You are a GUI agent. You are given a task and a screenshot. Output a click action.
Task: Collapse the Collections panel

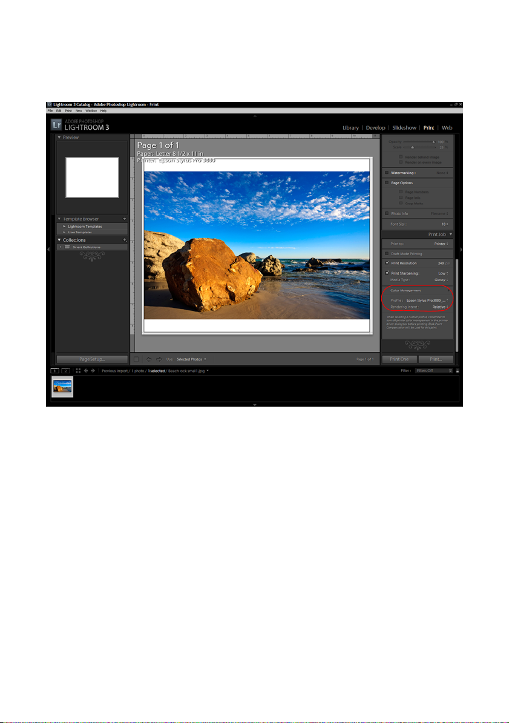pos(59,240)
